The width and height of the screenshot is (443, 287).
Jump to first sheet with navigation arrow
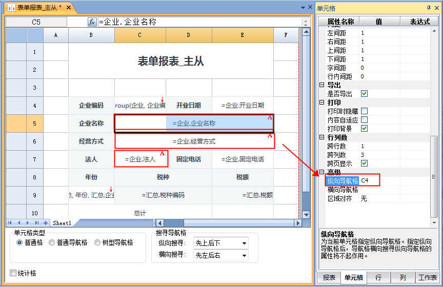click(11, 223)
